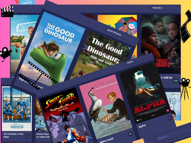This screenshot has width=191, height=143.
Task: Click the 7.2 rating badge on Fantastic 4
Action: pyautogui.click(x=28, y=136)
